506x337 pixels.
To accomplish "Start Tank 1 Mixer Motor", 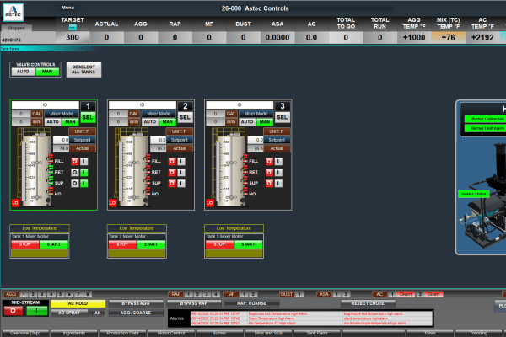I will pos(54,244).
